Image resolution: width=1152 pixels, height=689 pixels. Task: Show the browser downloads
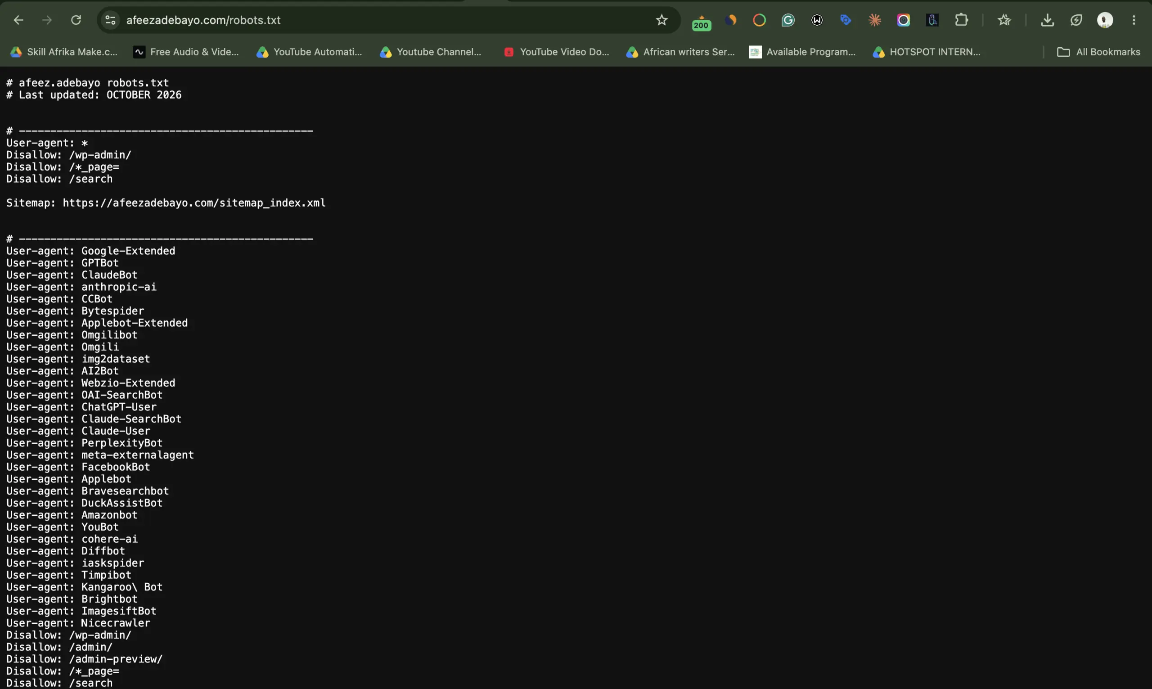coord(1048,20)
